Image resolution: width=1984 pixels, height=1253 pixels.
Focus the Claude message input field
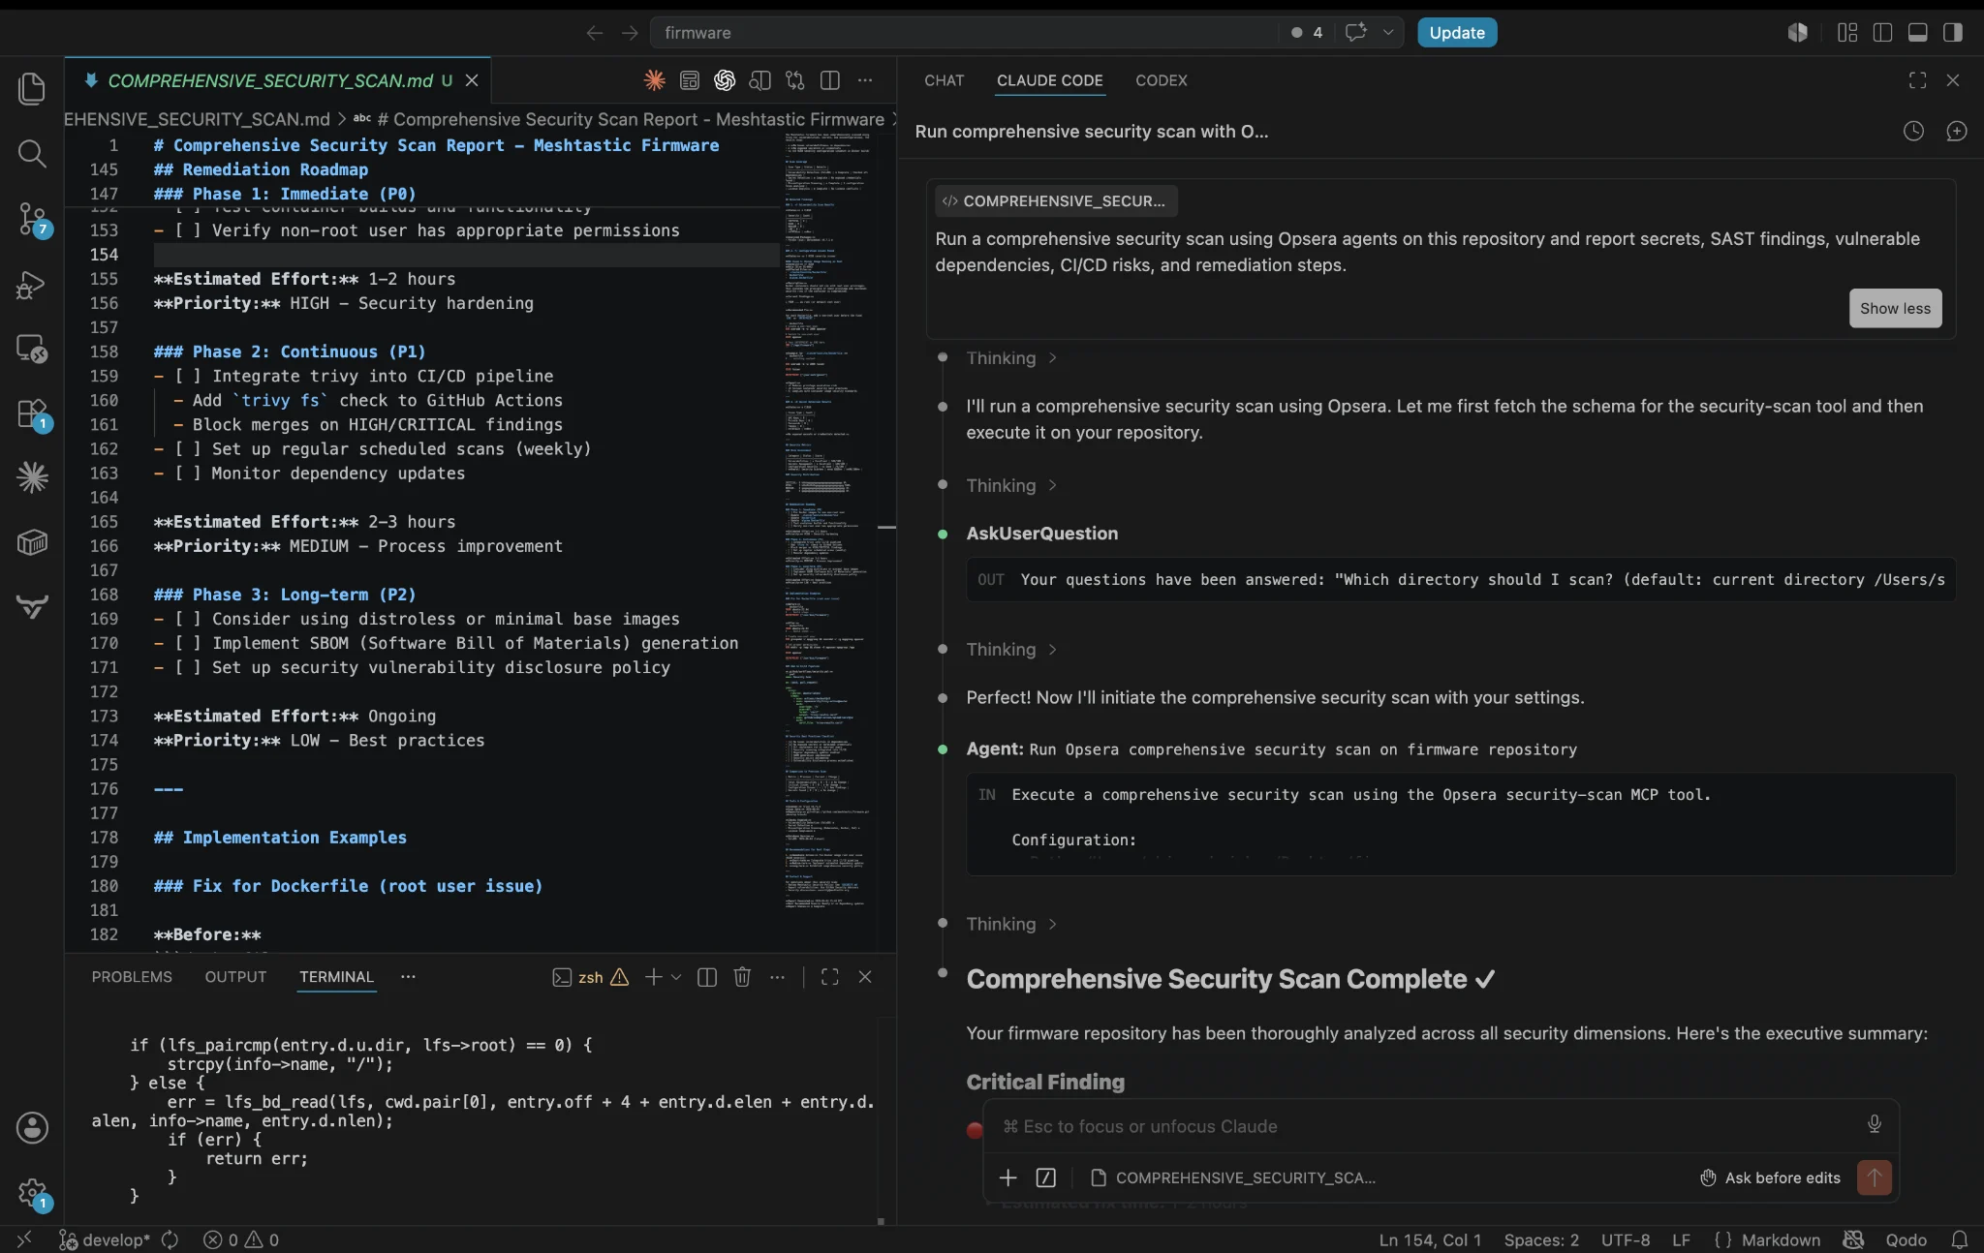pyautogui.click(x=1429, y=1126)
